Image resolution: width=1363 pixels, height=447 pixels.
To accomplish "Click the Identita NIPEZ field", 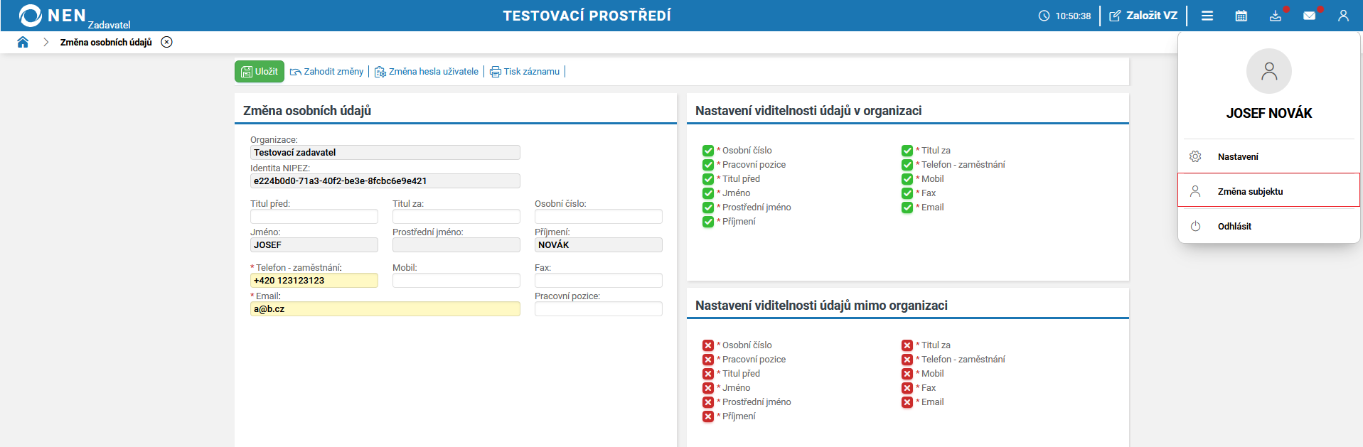I will tap(385, 181).
